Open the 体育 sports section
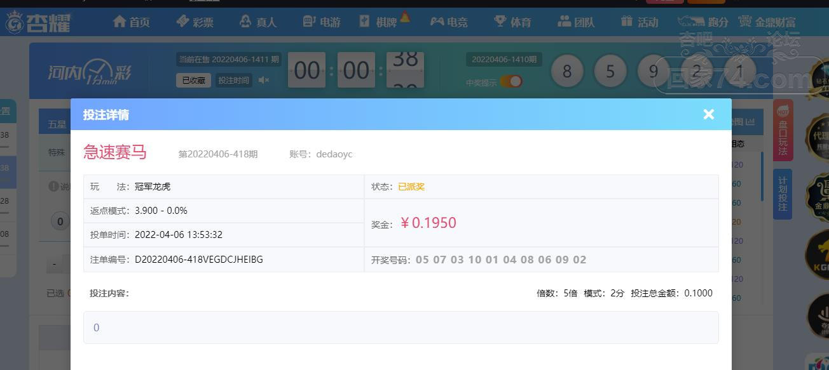This screenshot has height=370, width=829. [x=512, y=22]
